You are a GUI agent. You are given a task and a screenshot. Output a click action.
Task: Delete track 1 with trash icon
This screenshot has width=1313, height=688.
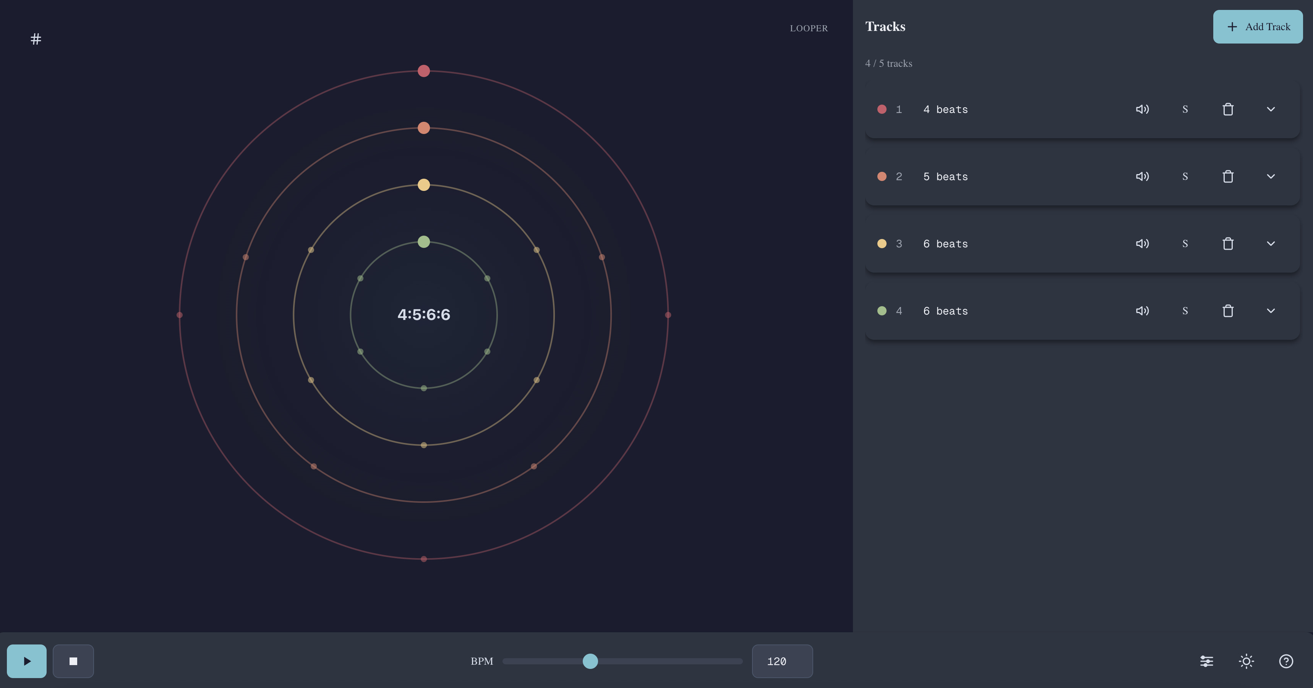pos(1228,110)
